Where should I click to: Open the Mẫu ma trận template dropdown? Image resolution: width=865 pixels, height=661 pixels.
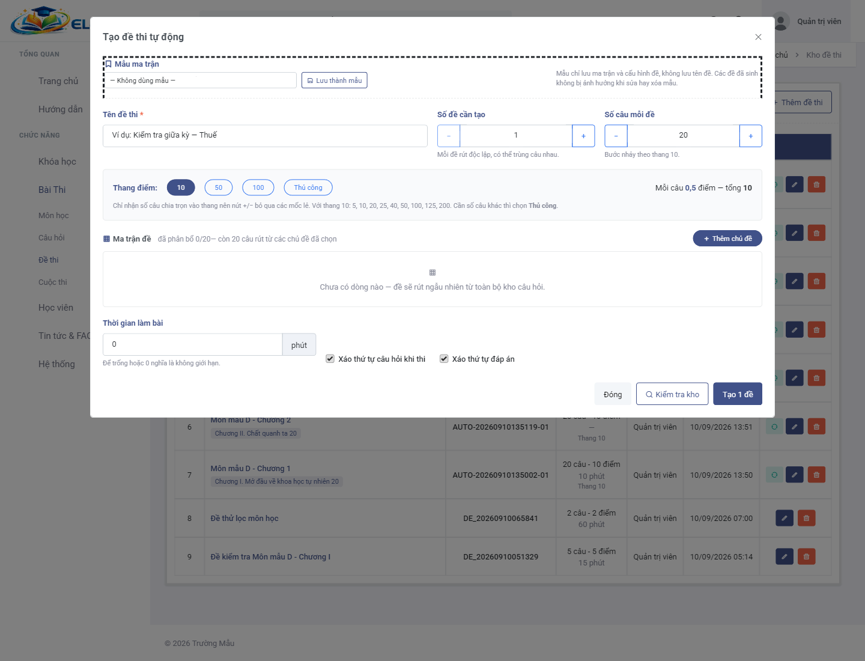[200, 81]
